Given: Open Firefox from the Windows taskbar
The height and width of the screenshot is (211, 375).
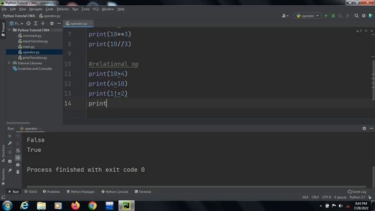Looking at the screenshot, I should [x=76, y=206].
